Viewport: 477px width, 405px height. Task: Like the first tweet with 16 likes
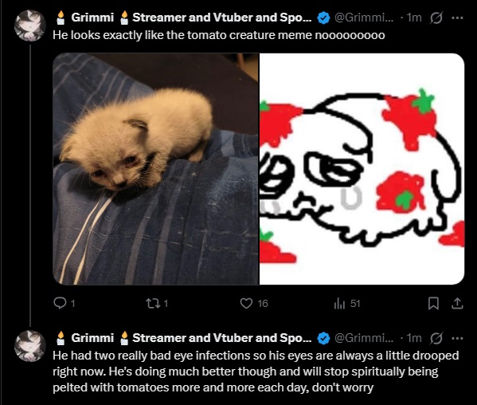click(246, 303)
